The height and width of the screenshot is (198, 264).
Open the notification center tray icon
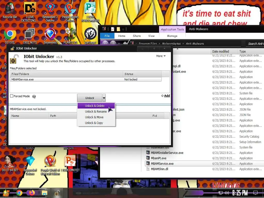coord(255,193)
